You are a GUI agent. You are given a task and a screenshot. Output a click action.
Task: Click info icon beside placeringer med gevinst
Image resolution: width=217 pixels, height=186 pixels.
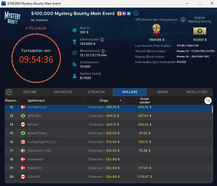tap(183, 20)
